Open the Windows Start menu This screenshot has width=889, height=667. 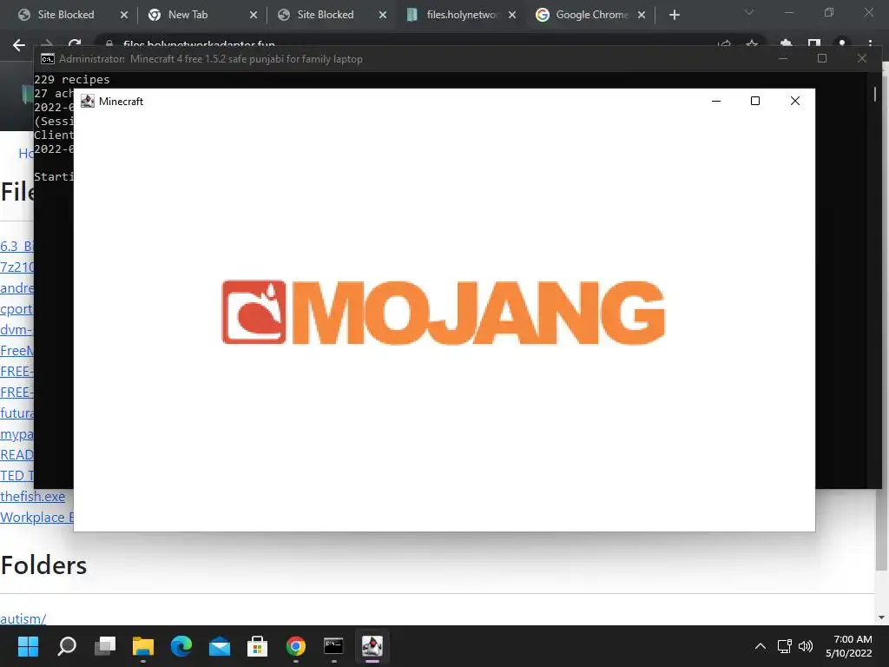point(28,645)
